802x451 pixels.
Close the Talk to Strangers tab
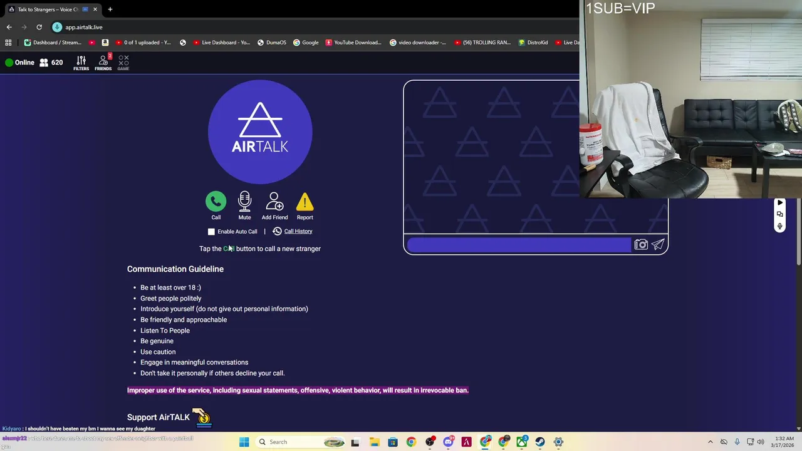(95, 9)
